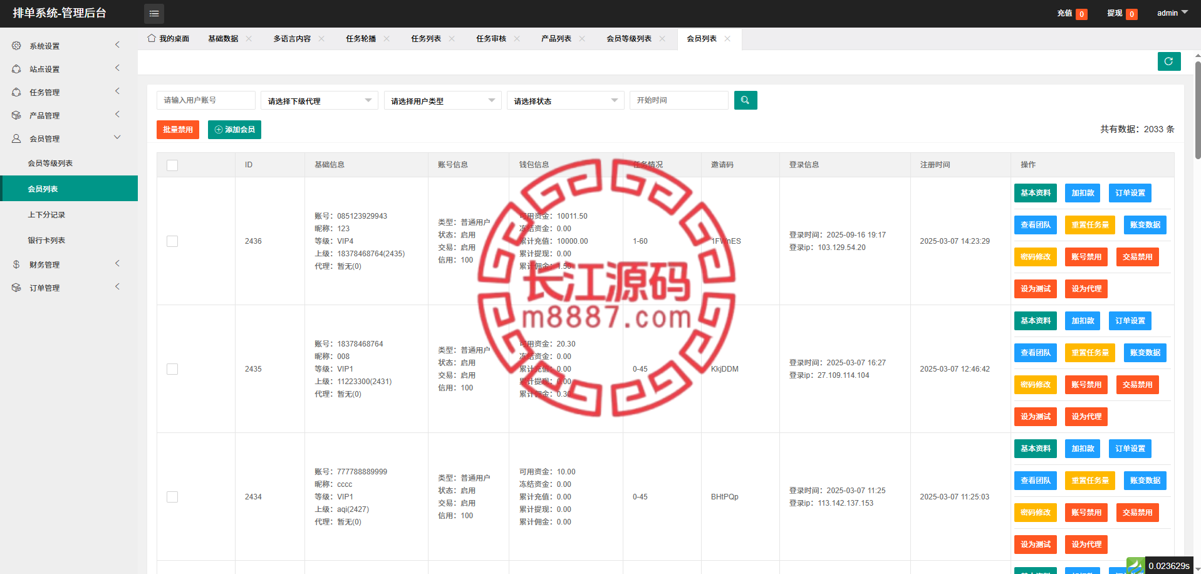Click the 产品管理 cube icon
Image resolution: width=1201 pixels, height=574 pixels.
[x=16, y=115]
